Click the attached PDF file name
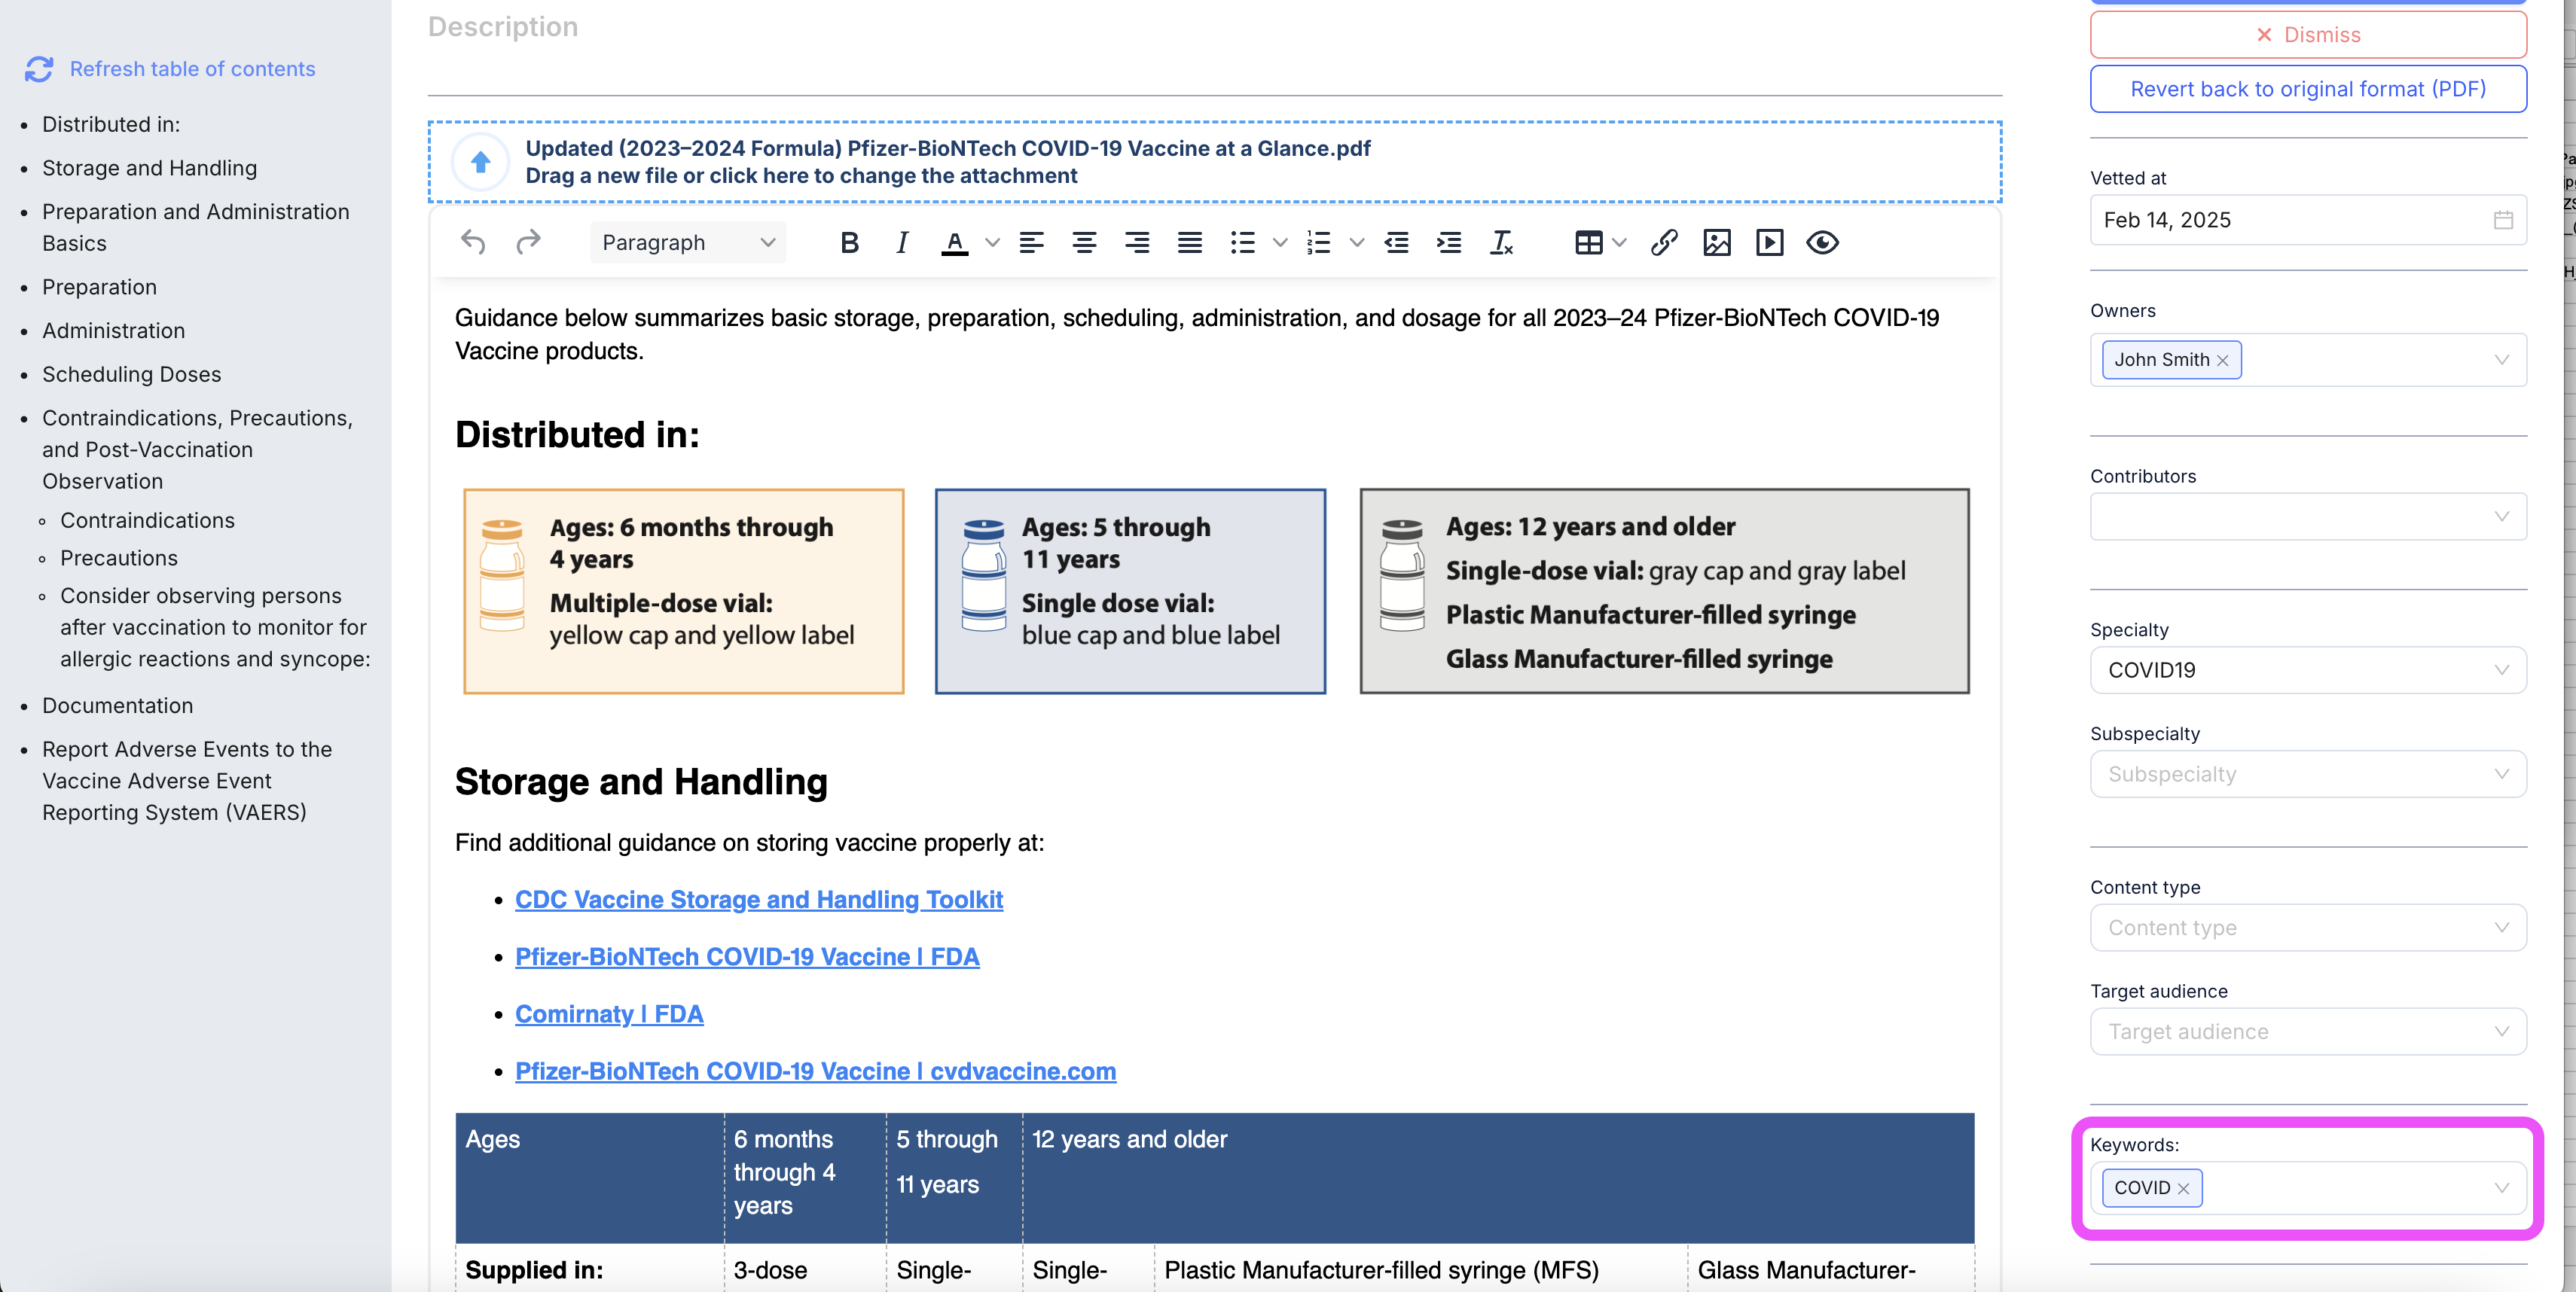2576x1292 pixels. click(x=947, y=148)
